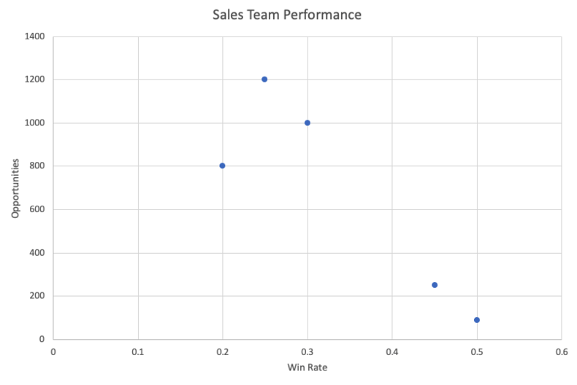Select the 400 vertical axis label

click(37, 253)
